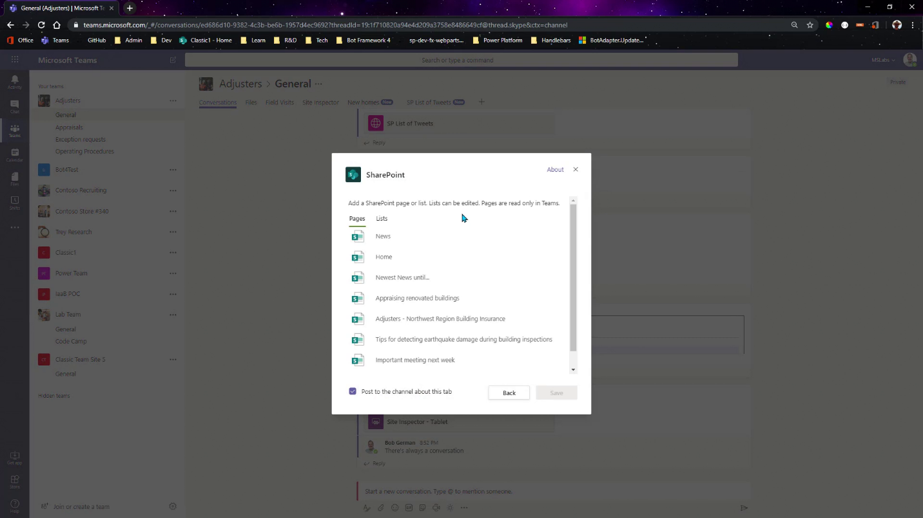
Task: Open General channel more options ellipsis
Action: pyautogui.click(x=318, y=84)
